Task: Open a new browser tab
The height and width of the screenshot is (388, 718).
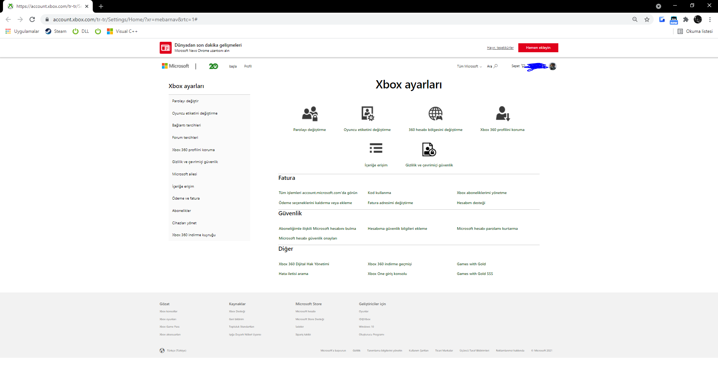Action: [101, 6]
